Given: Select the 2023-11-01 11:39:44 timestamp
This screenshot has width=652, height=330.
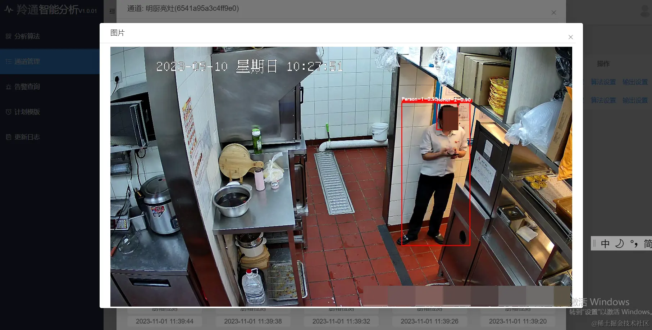Looking at the screenshot, I should 165,321.
